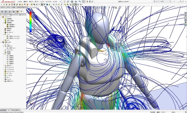Collapse the 流跡線 flow trajectories tree node

[x=3, y=54]
